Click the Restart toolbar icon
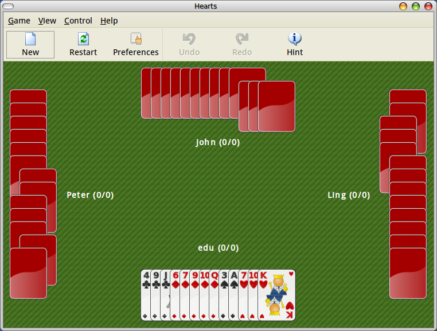This screenshot has width=437, height=331. click(x=83, y=45)
